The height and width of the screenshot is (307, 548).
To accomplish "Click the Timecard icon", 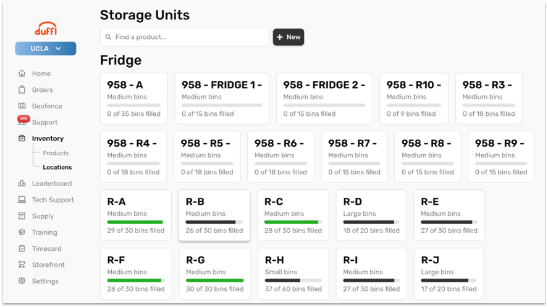I will pyautogui.click(x=22, y=248).
